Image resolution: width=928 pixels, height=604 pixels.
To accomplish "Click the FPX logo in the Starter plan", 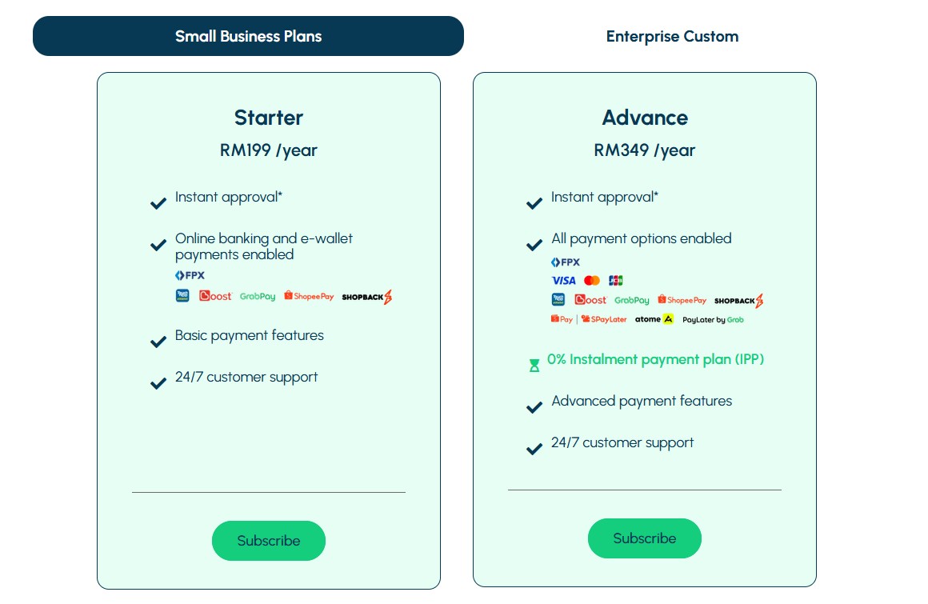I will coord(190,275).
